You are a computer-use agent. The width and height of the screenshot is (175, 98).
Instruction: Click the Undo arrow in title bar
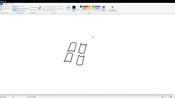4,2
